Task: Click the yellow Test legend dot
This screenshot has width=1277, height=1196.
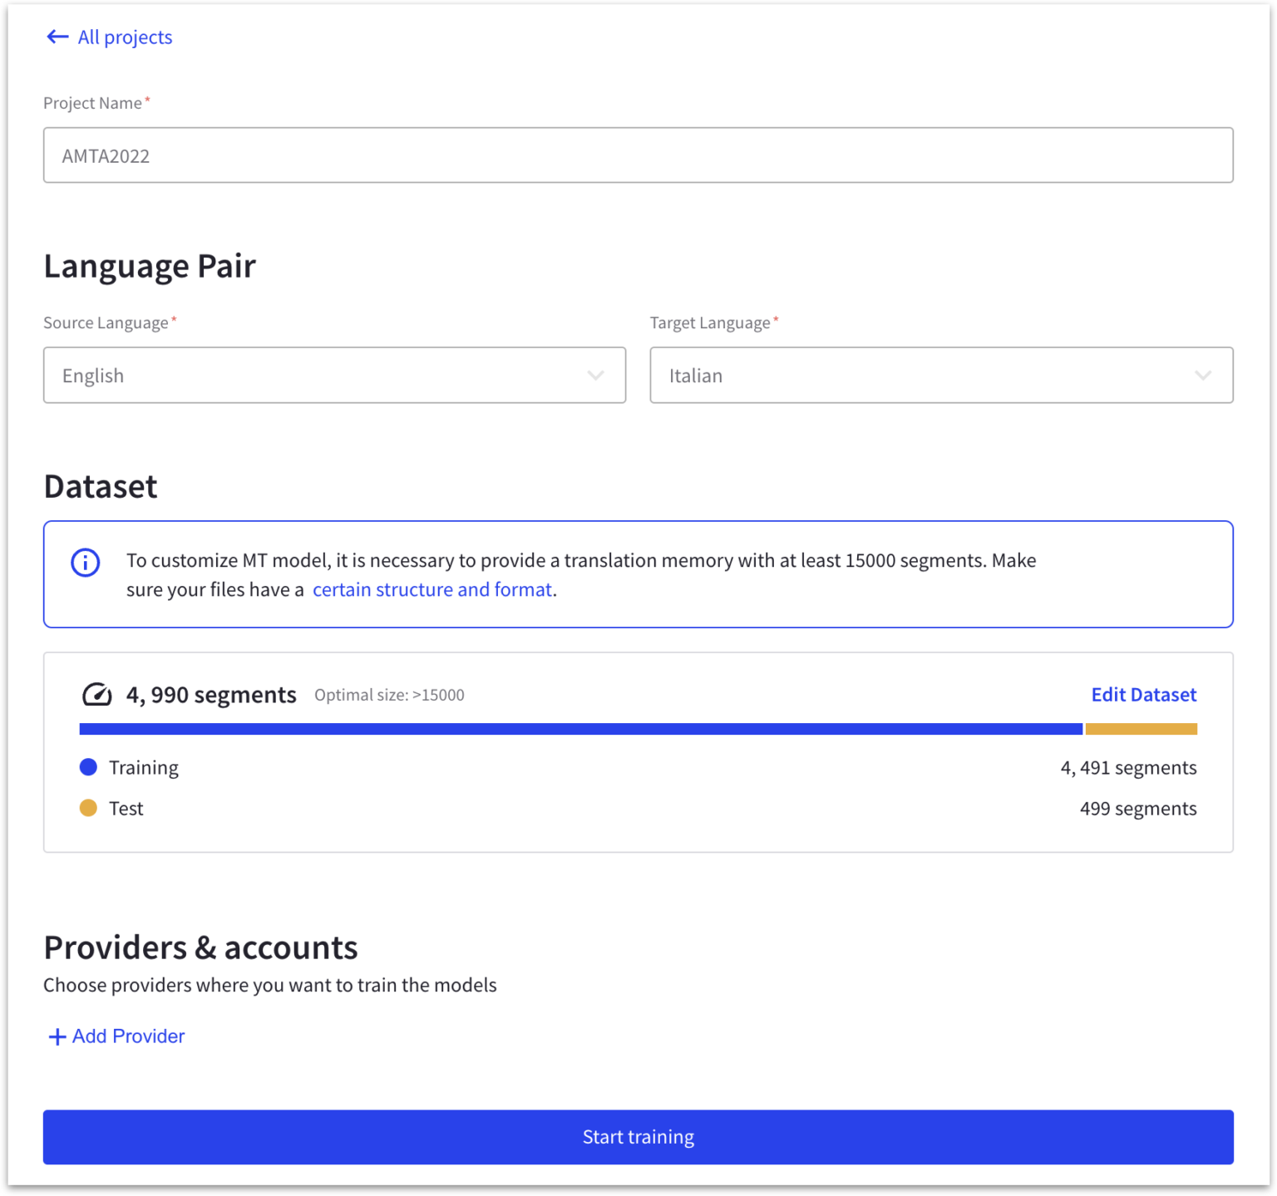Action: (88, 807)
